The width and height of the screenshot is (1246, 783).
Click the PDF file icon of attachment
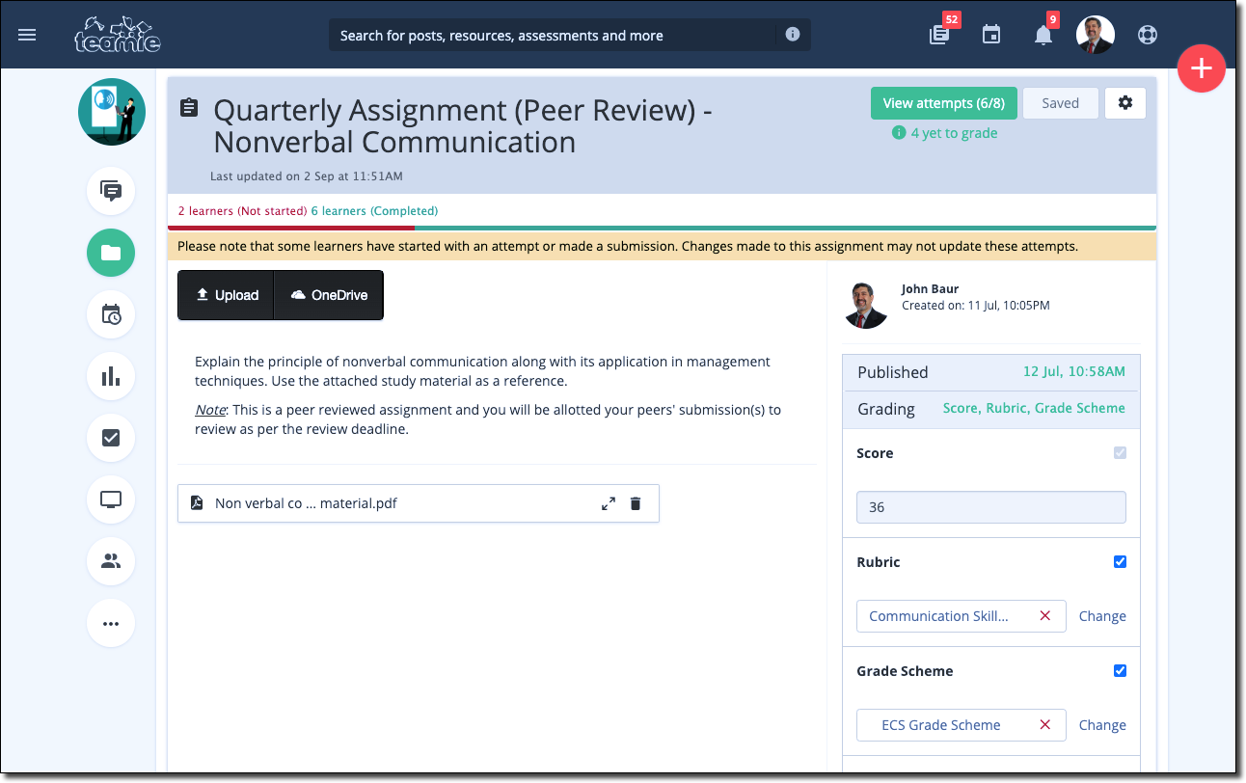(197, 503)
